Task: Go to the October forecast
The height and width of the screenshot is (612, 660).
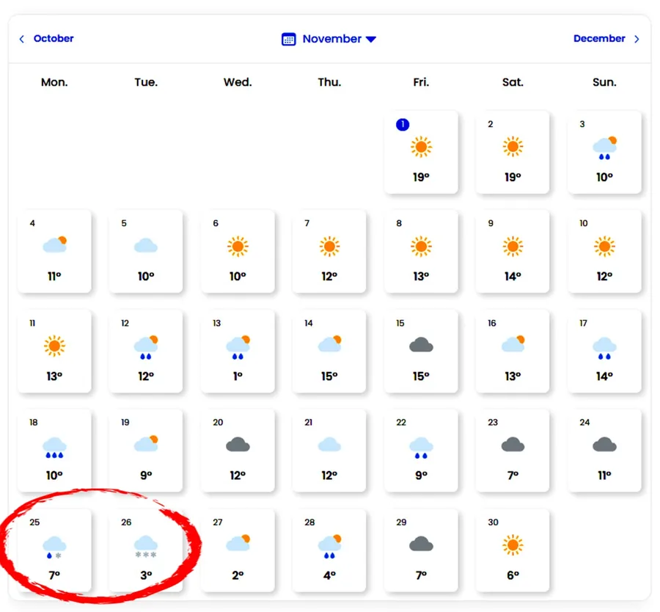Action: point(54,39)
